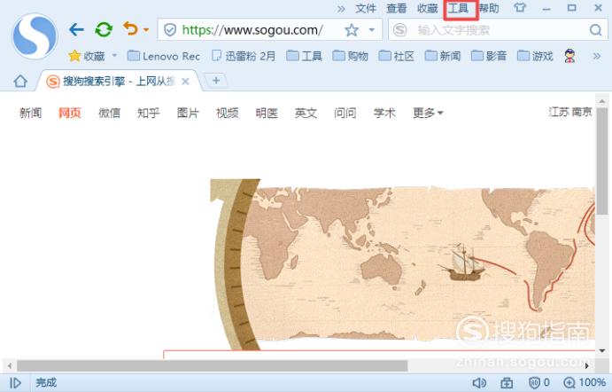Reload page with green refresh icon
Image resolution: width=612 pixels, height=392 pixels.
pos(104,29)
